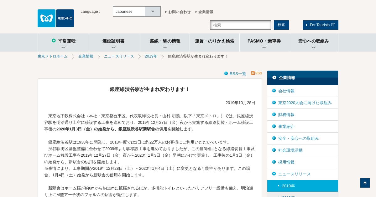The height and width of the screenshot is (197, 376).
Task: Click the 検索 search button
Action: tap(281, 25)
